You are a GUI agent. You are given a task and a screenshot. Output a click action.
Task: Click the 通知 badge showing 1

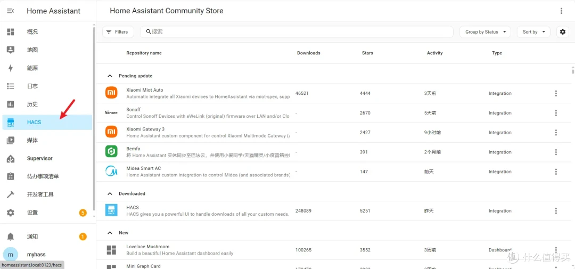tap(83, 237)
